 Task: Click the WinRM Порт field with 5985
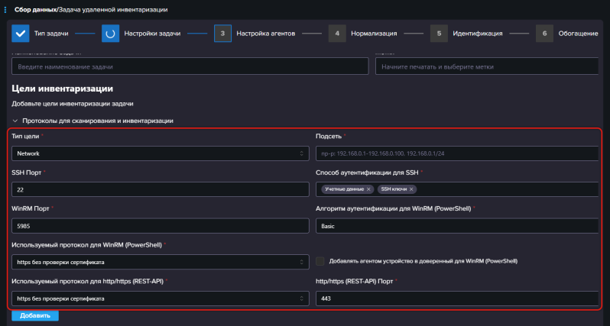(157, 226)
